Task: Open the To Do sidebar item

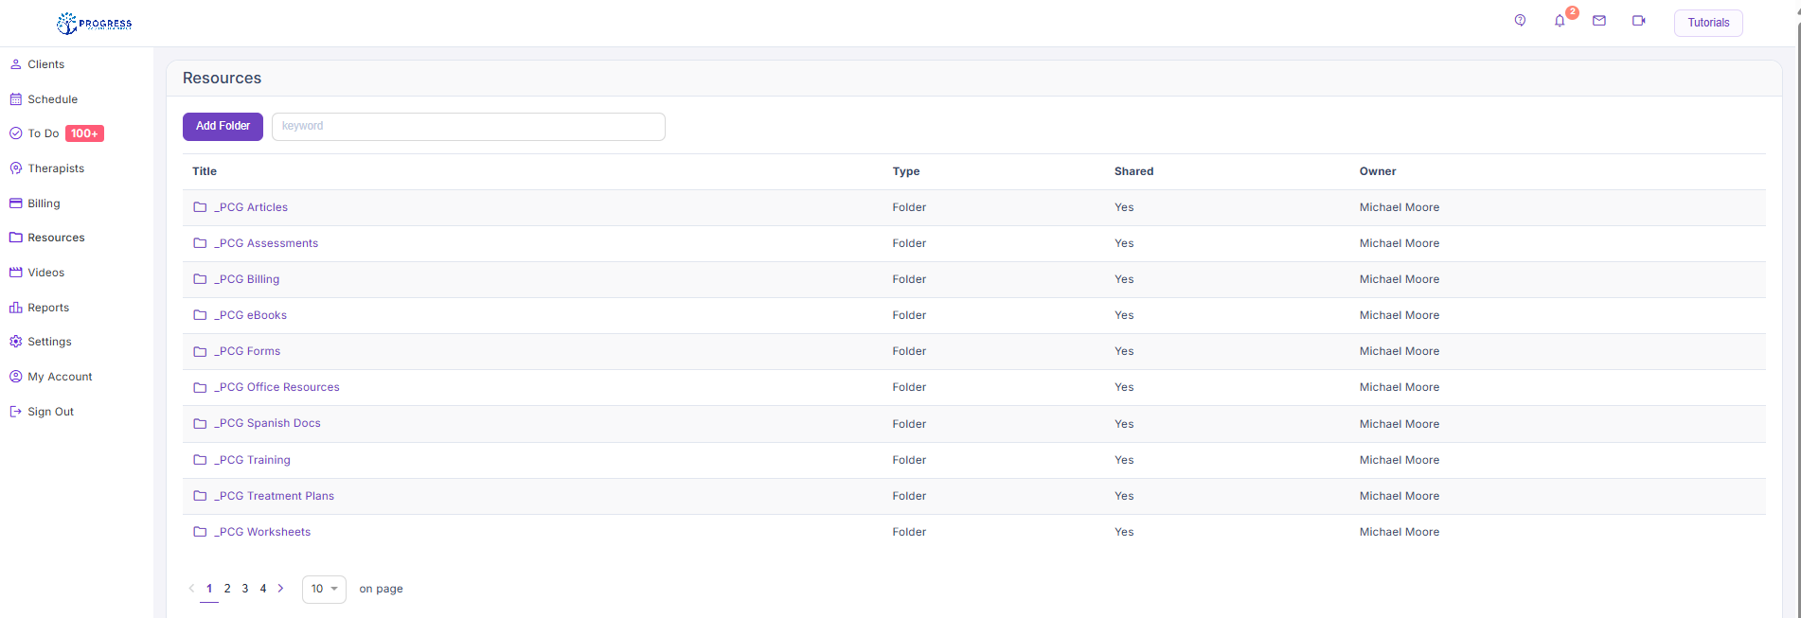Action: coord(44,133)
